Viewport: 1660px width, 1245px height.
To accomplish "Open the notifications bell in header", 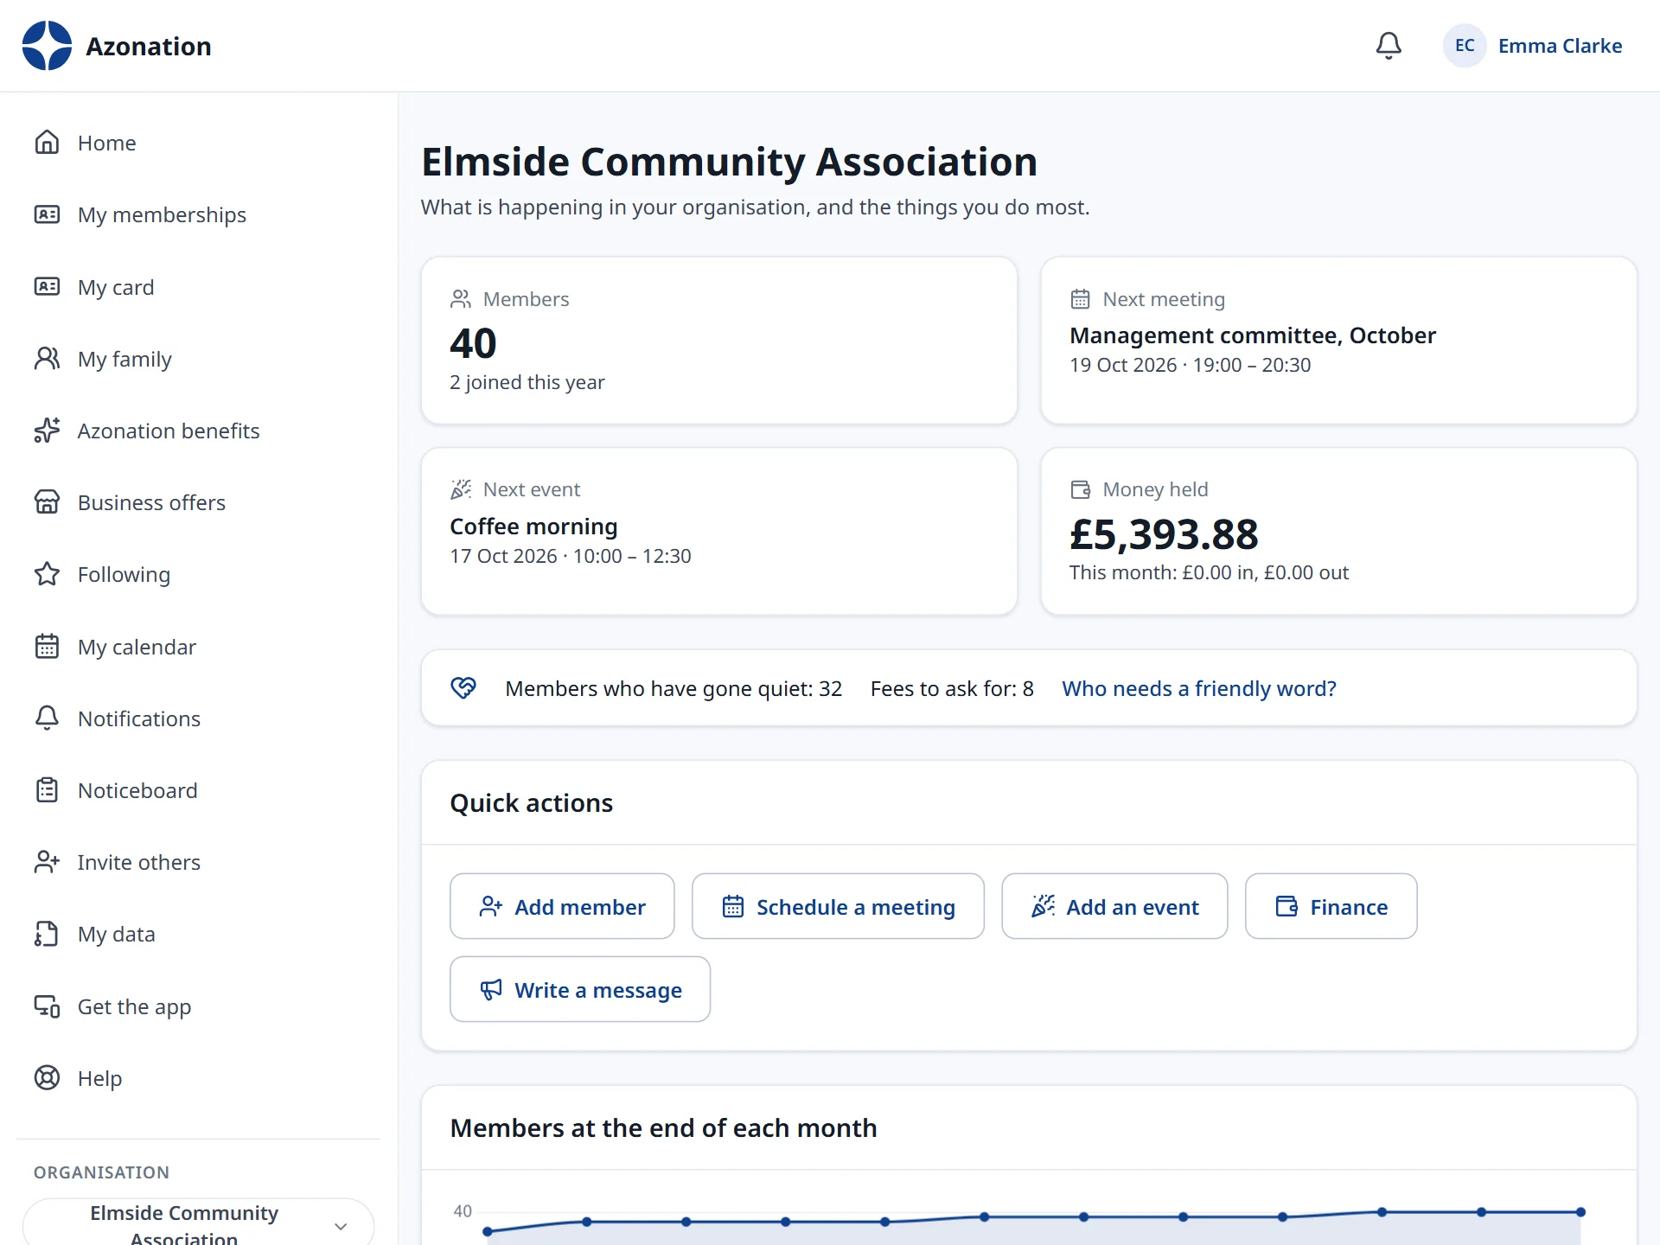I will point(1389,46).
